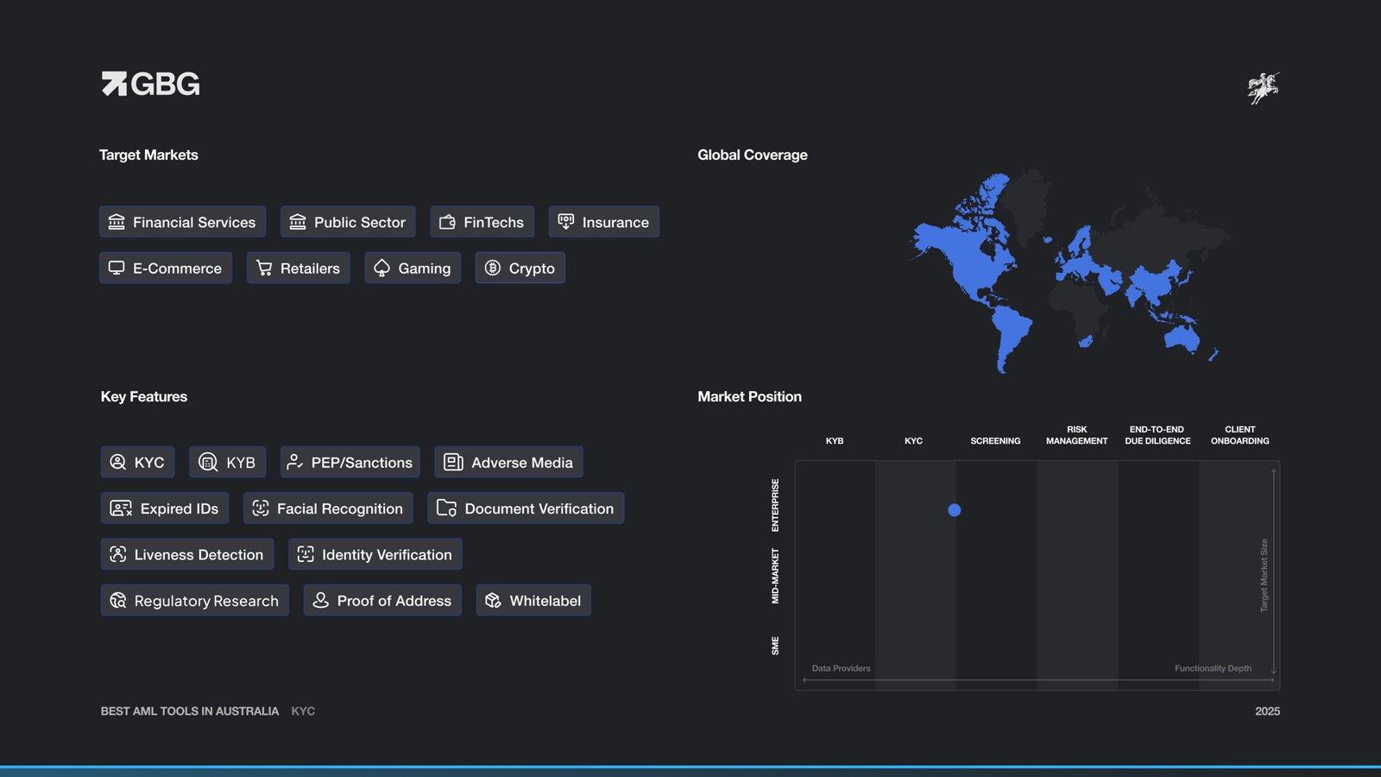Click the ENTERPRISE axis label
Image resolution: width=1381 pixels, height=777 pixels.
pos(775,505)
